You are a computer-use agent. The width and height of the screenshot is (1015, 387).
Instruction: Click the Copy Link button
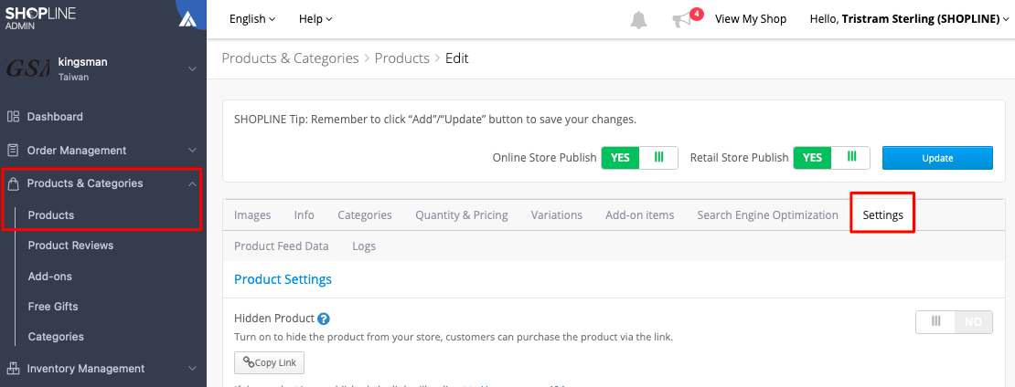tap(269, 362)
